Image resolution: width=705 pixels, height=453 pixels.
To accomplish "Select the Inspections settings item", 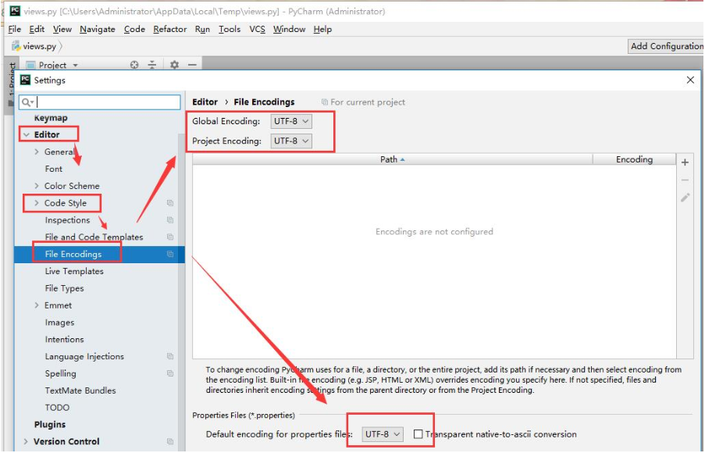I will tap(67, 220).
